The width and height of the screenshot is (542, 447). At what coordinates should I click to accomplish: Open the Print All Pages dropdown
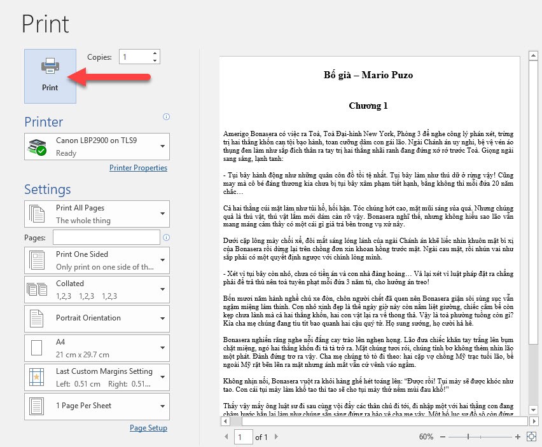coord(163,213)
